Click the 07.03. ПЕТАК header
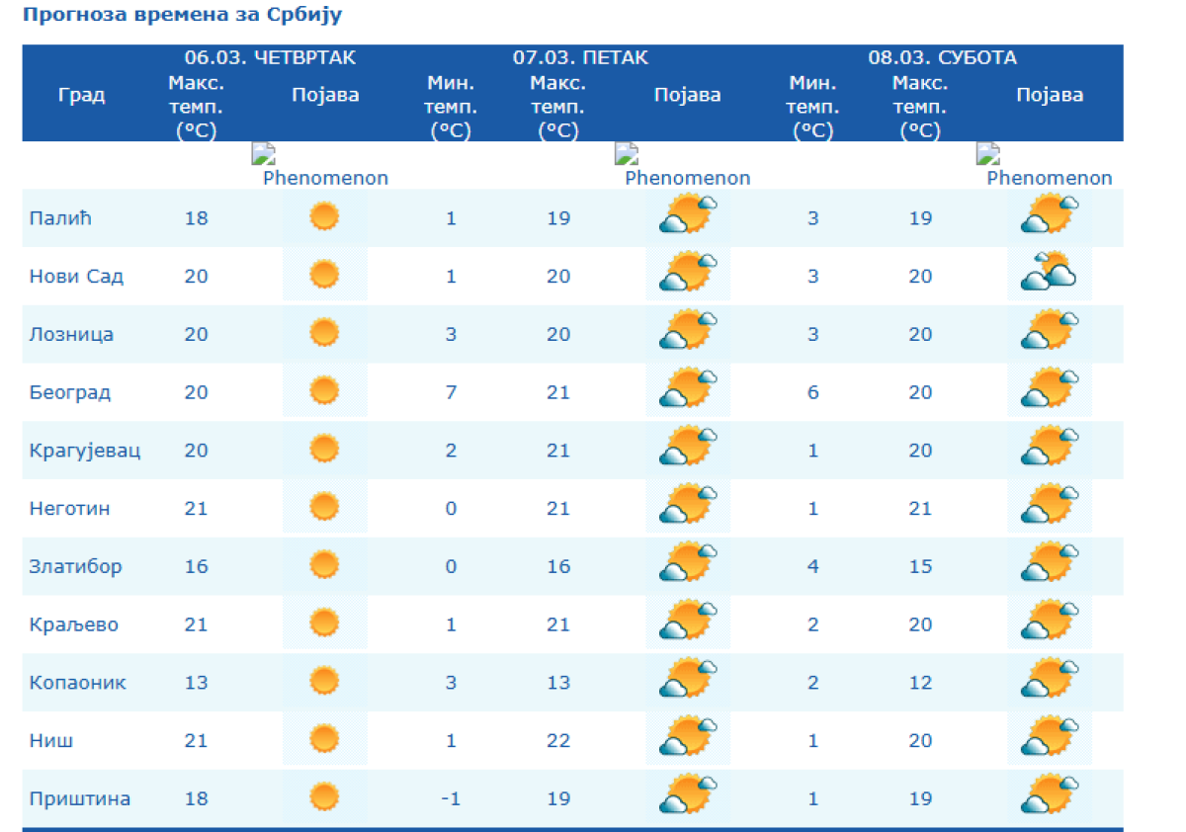This screenshot has height=832, width=1186. tap(580, 57)
